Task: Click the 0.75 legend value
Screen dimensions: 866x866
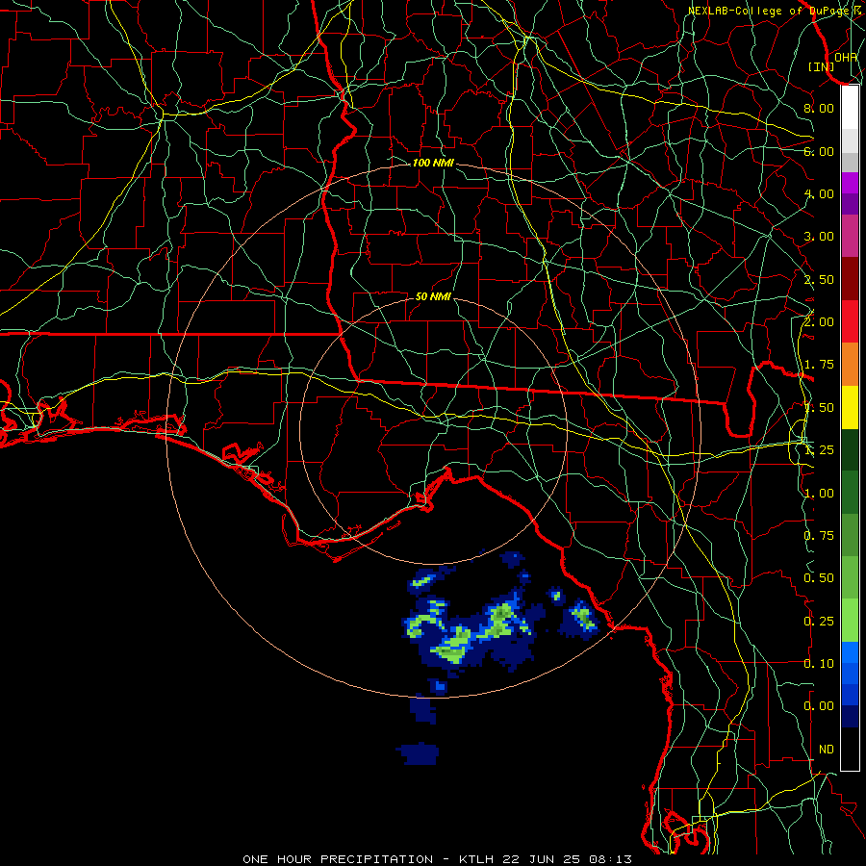Action: (819, 536)
